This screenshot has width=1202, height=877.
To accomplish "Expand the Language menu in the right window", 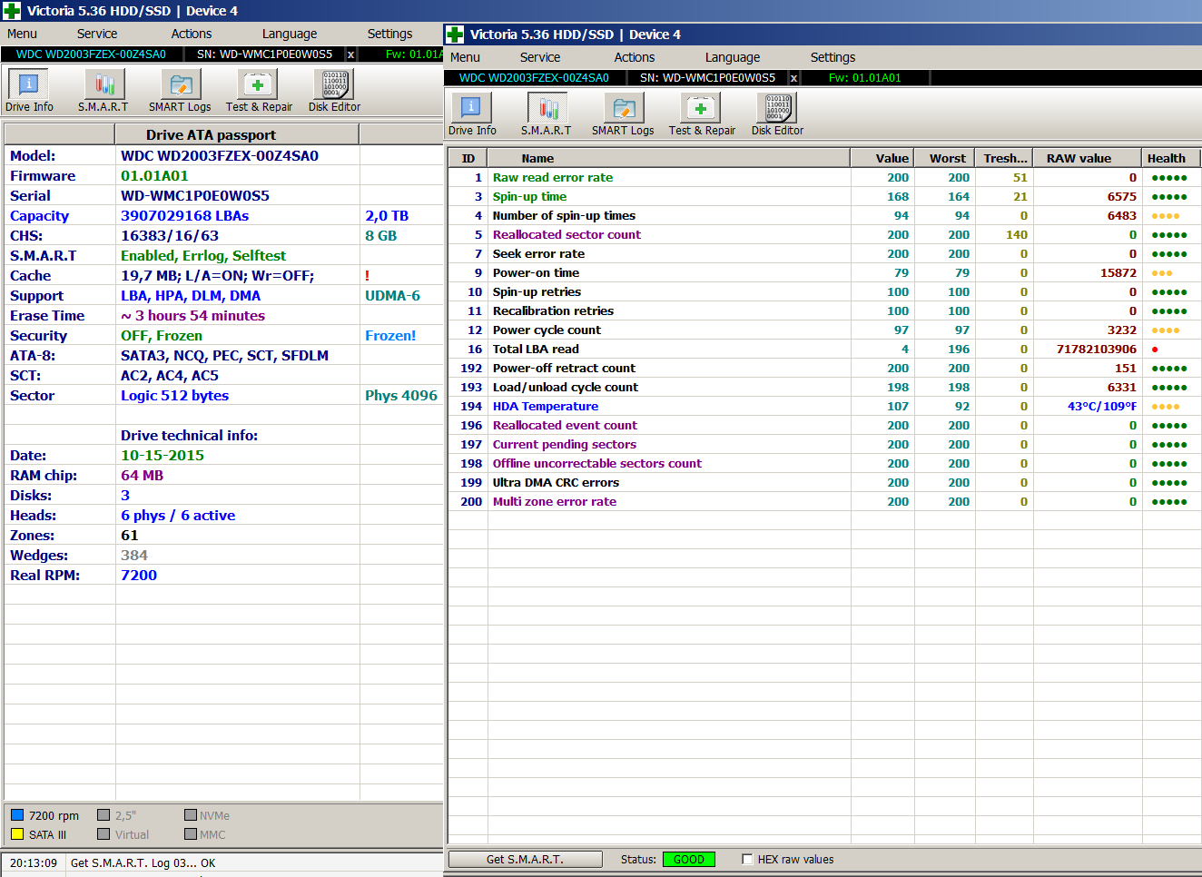I will pos(732,57).
